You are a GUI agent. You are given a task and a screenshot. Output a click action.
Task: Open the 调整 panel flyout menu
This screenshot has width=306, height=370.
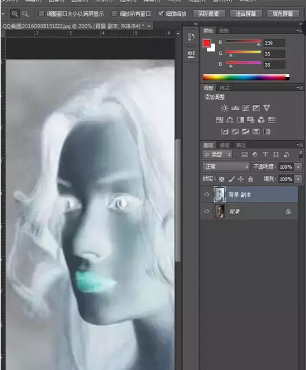tap(300, 88)
